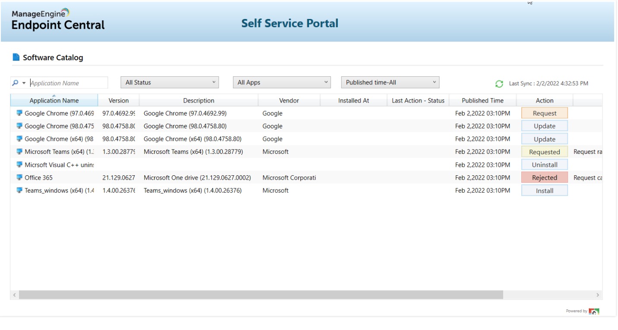The width and height of the screenshot is (618, 330).
Task: Click the "Request ca" text in Office row
Action: [588, 177]
